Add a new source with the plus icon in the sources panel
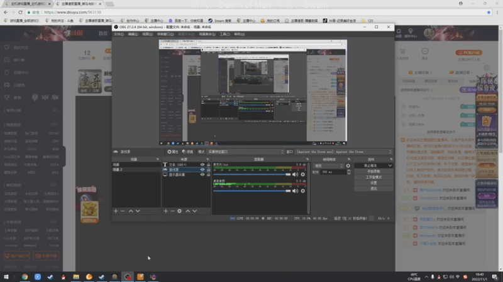Image resolution: width=503 pixels, height=282 pixels. [x=165, y=211]
